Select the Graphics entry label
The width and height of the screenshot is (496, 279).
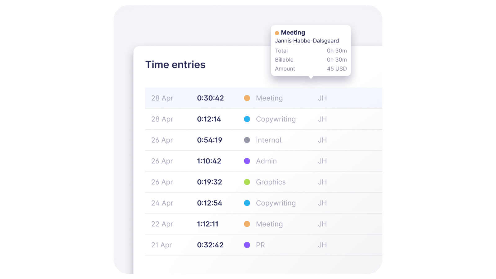pyautogui.click(x=271, y=182)
